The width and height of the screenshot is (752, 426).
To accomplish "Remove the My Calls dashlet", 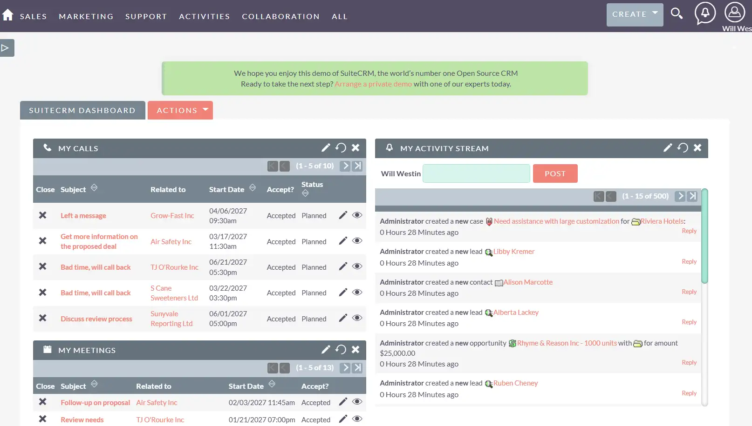I will pos(355,148).
